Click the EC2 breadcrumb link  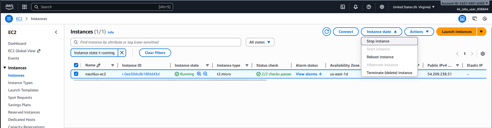(x=19, y=19)
